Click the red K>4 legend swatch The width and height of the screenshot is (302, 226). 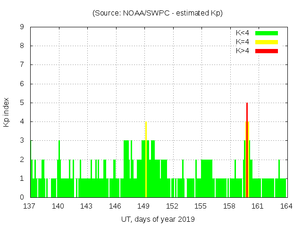(267, 50)
